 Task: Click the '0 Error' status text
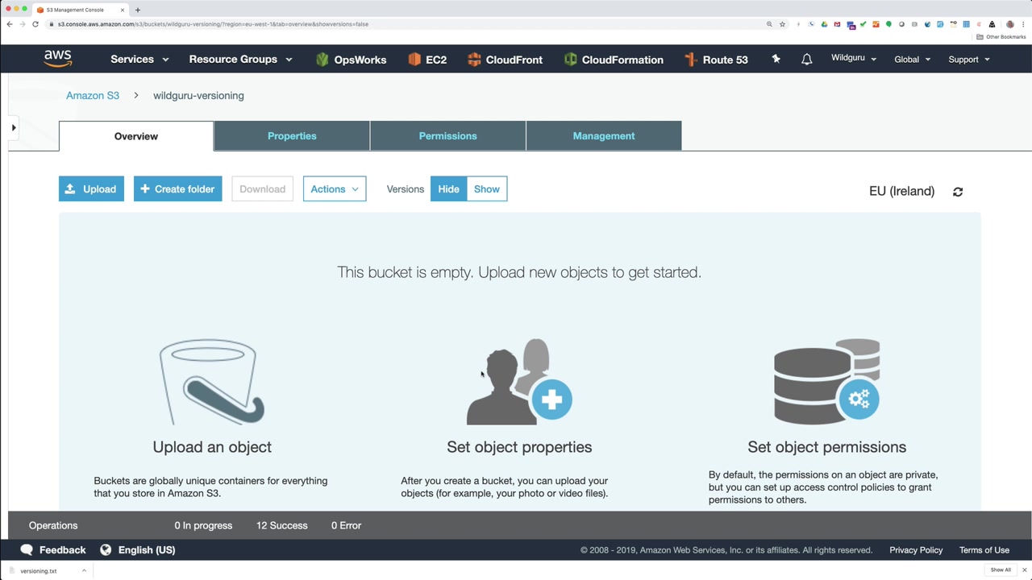coord(346,525)
